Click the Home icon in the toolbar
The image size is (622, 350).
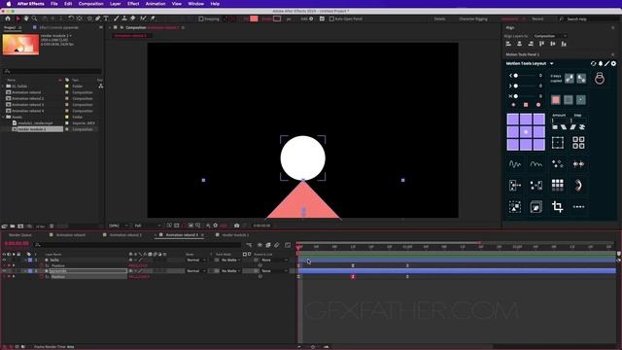click(x=8, y=18)
